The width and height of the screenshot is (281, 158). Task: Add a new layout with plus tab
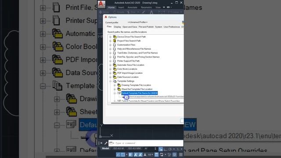pos(146,148)
